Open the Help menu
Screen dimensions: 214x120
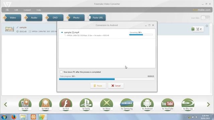[x=39, y=10]
